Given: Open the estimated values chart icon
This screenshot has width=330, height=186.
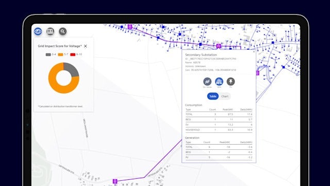Looking at the screenshot, I should pos(207,82).
